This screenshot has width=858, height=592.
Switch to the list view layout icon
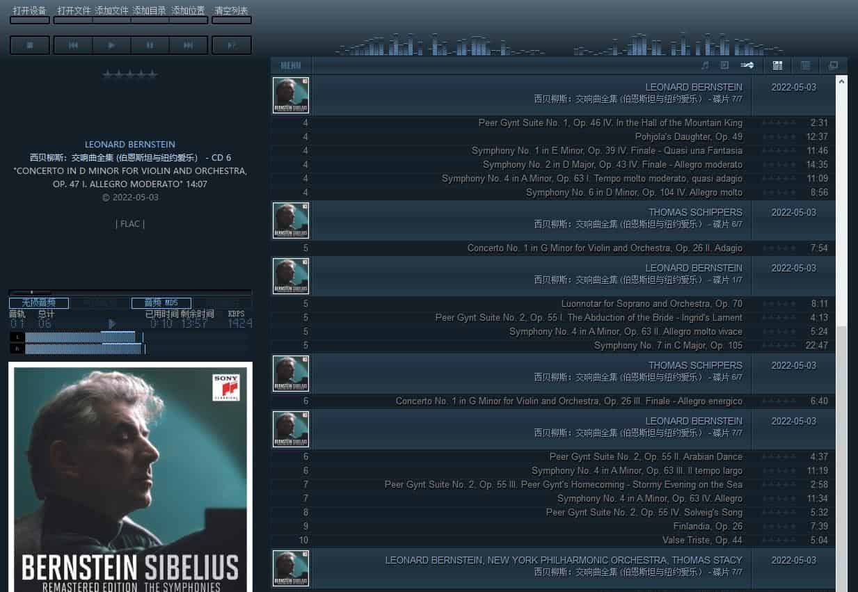pos(806,65)
